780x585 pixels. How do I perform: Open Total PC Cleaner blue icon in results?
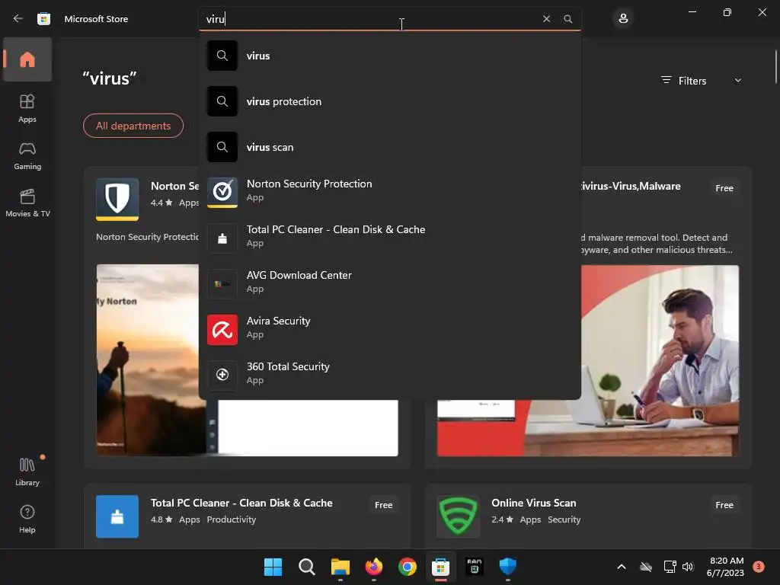[117, 516]
